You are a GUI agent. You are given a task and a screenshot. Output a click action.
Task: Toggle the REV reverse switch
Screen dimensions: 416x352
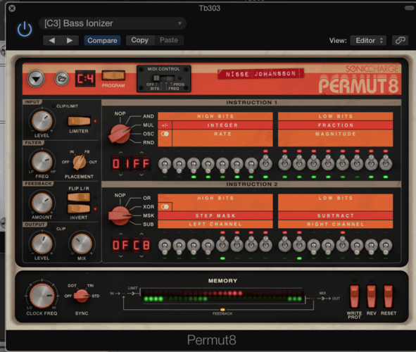point(372,296)
